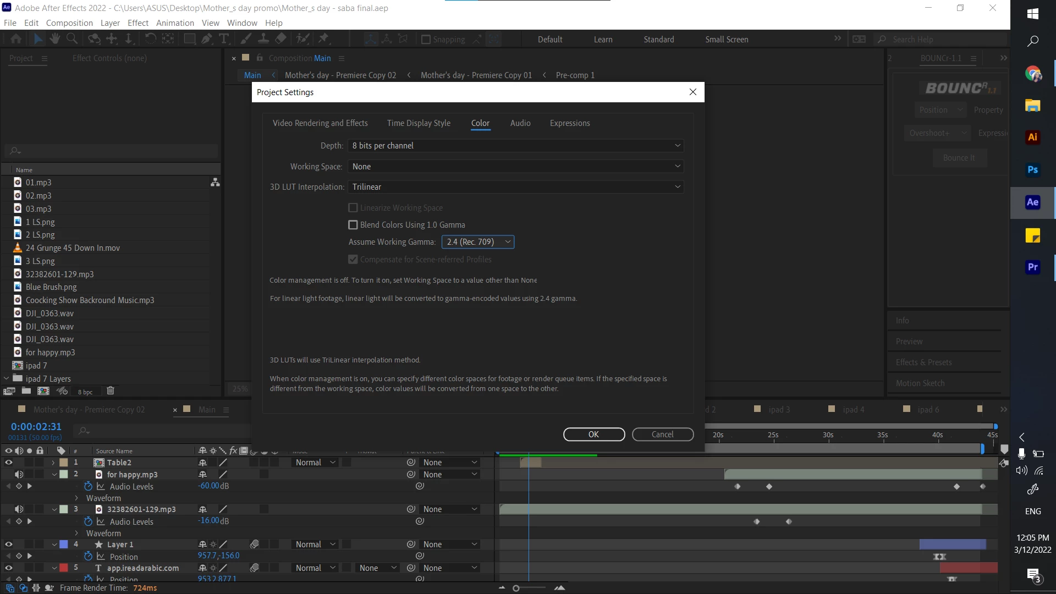Select the Pen tool

[206, 38]
